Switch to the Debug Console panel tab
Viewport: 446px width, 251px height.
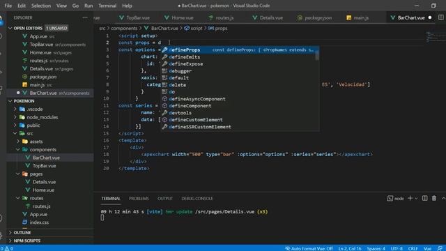197,199
